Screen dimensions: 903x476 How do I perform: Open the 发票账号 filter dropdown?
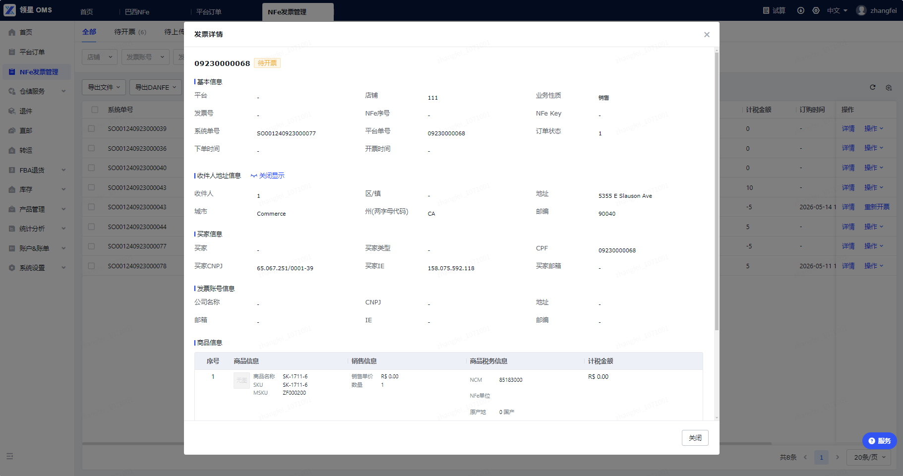[x=145, y=57]
